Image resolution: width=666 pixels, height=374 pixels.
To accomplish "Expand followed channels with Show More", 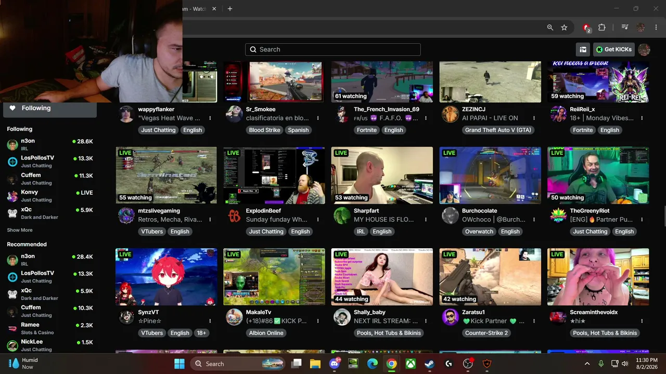I will [x=20, y=230].
